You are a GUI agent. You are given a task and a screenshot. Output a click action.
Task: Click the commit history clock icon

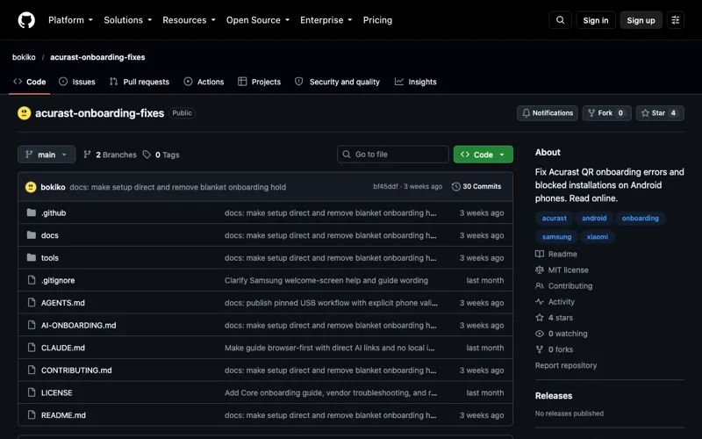pyautogui.click(x=455, y=186)
